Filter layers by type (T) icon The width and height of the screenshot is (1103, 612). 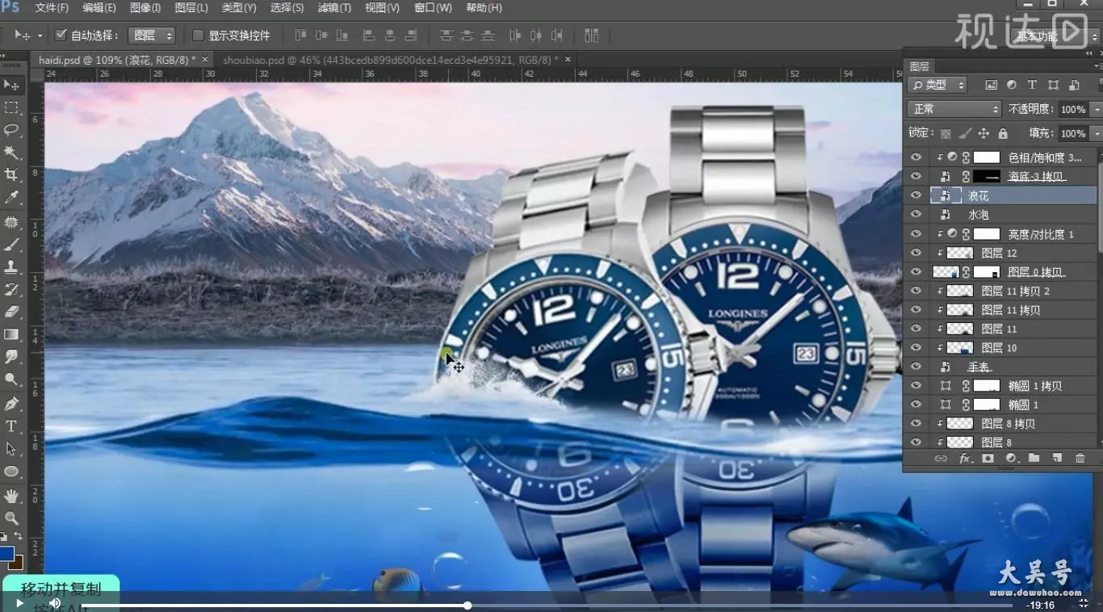click(1032, 85)
